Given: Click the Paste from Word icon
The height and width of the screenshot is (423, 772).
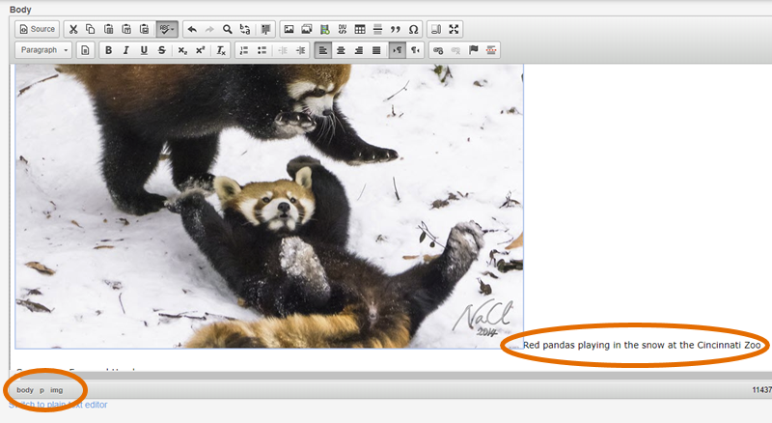Looking at the screenshot, I should pyautogui.click(x=144, y=29).
